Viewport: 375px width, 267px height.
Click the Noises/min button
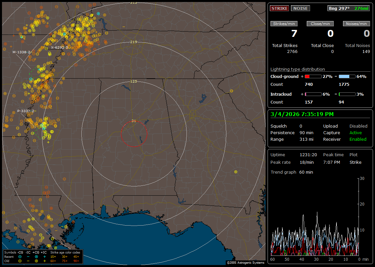pyautogui.click(x=356, y=24)
